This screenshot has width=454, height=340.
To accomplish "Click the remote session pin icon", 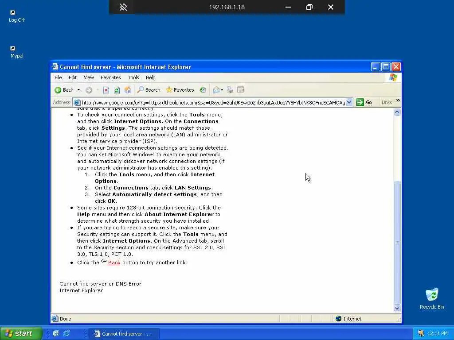I will [x=123, y=7].
